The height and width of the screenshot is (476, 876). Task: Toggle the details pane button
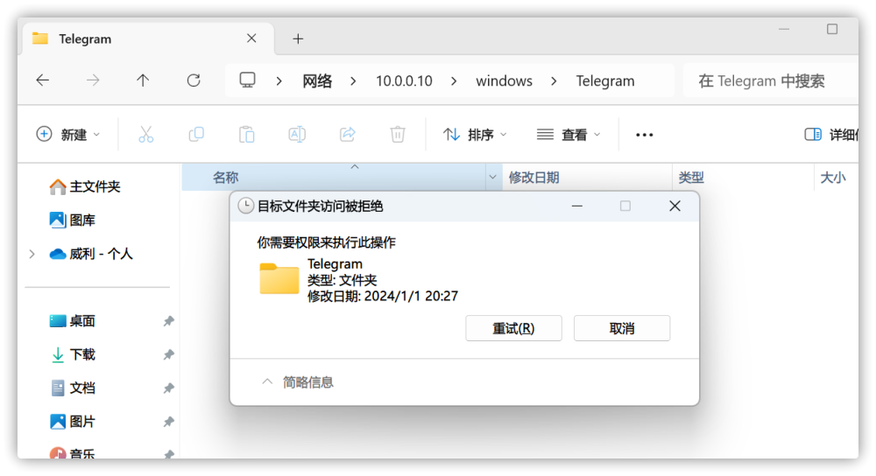tap(830, 135)
